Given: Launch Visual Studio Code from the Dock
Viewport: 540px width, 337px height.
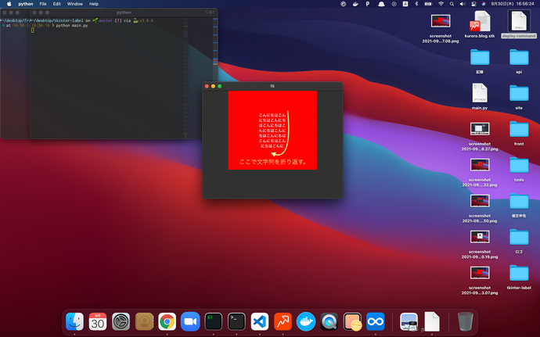Looking at the screenshot, I should click(x=260, y=321).
